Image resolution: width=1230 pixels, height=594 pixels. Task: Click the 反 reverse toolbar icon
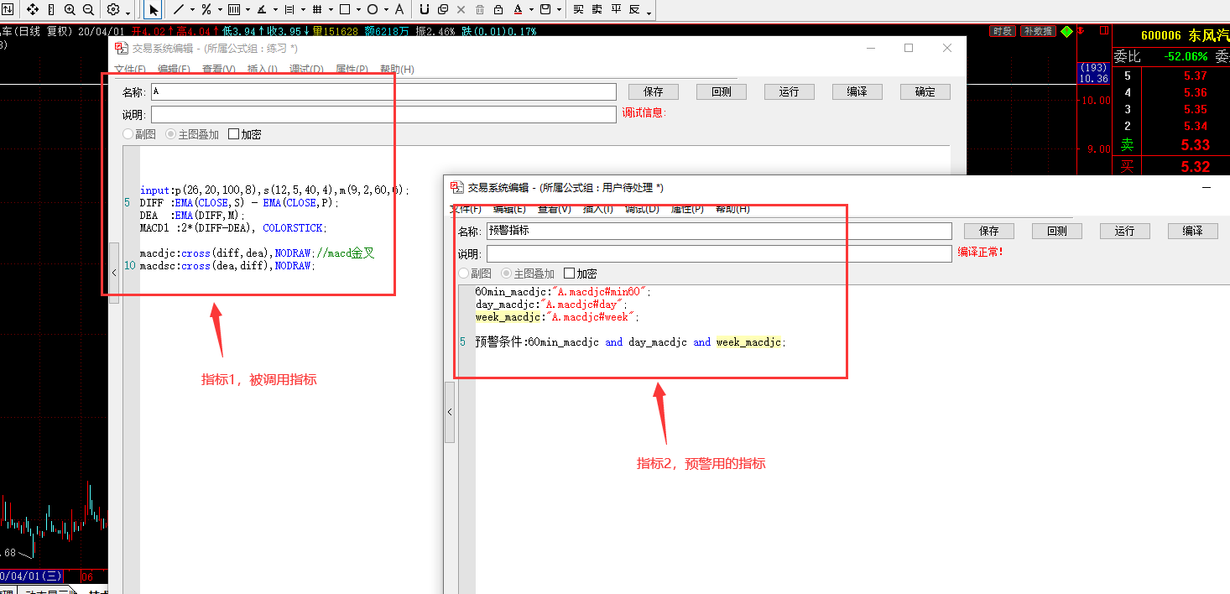[x=634, y=10]
